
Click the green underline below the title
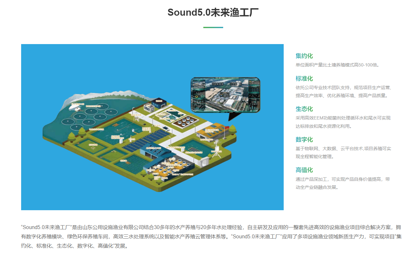(x=213, y=27)
